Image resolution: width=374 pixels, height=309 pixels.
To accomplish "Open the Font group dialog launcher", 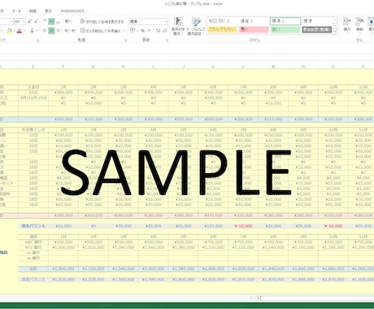I will pos(38,40).
